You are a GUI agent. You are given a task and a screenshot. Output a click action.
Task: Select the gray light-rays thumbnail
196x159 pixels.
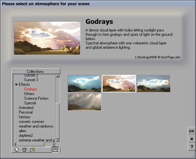(84, 102)
